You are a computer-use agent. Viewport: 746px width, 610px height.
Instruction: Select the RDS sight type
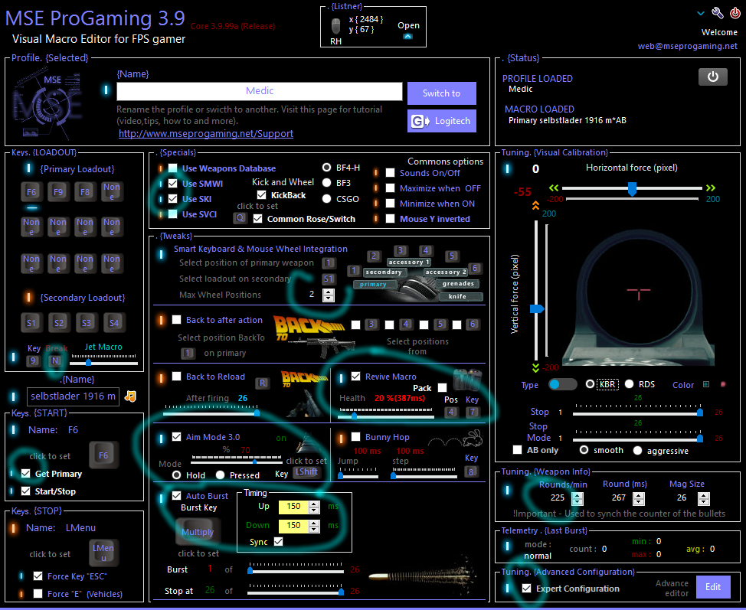(629, 383)
